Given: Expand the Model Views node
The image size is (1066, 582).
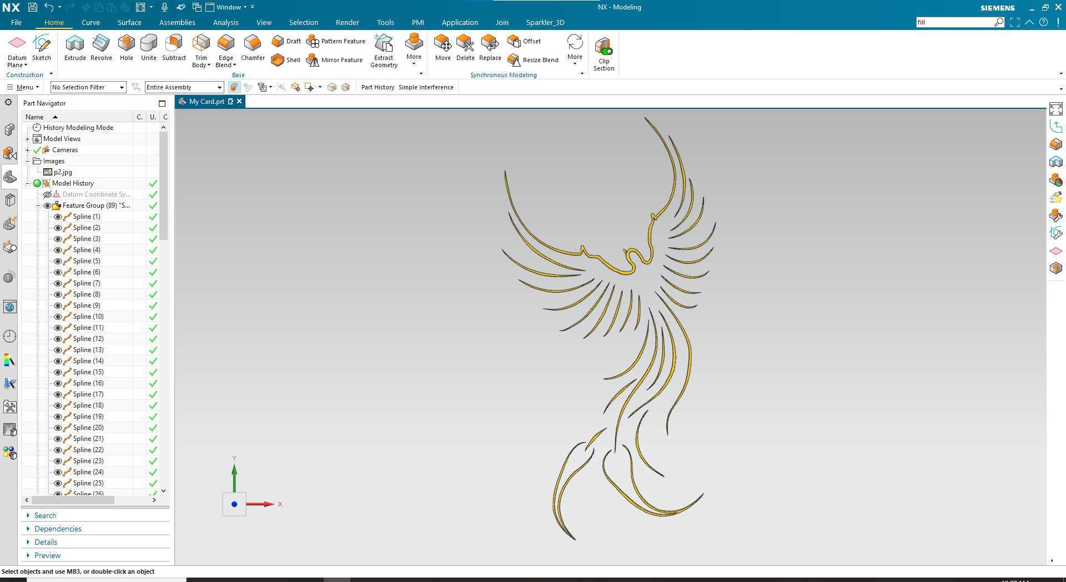Looking at the screenshot, I should pos(28,139).
